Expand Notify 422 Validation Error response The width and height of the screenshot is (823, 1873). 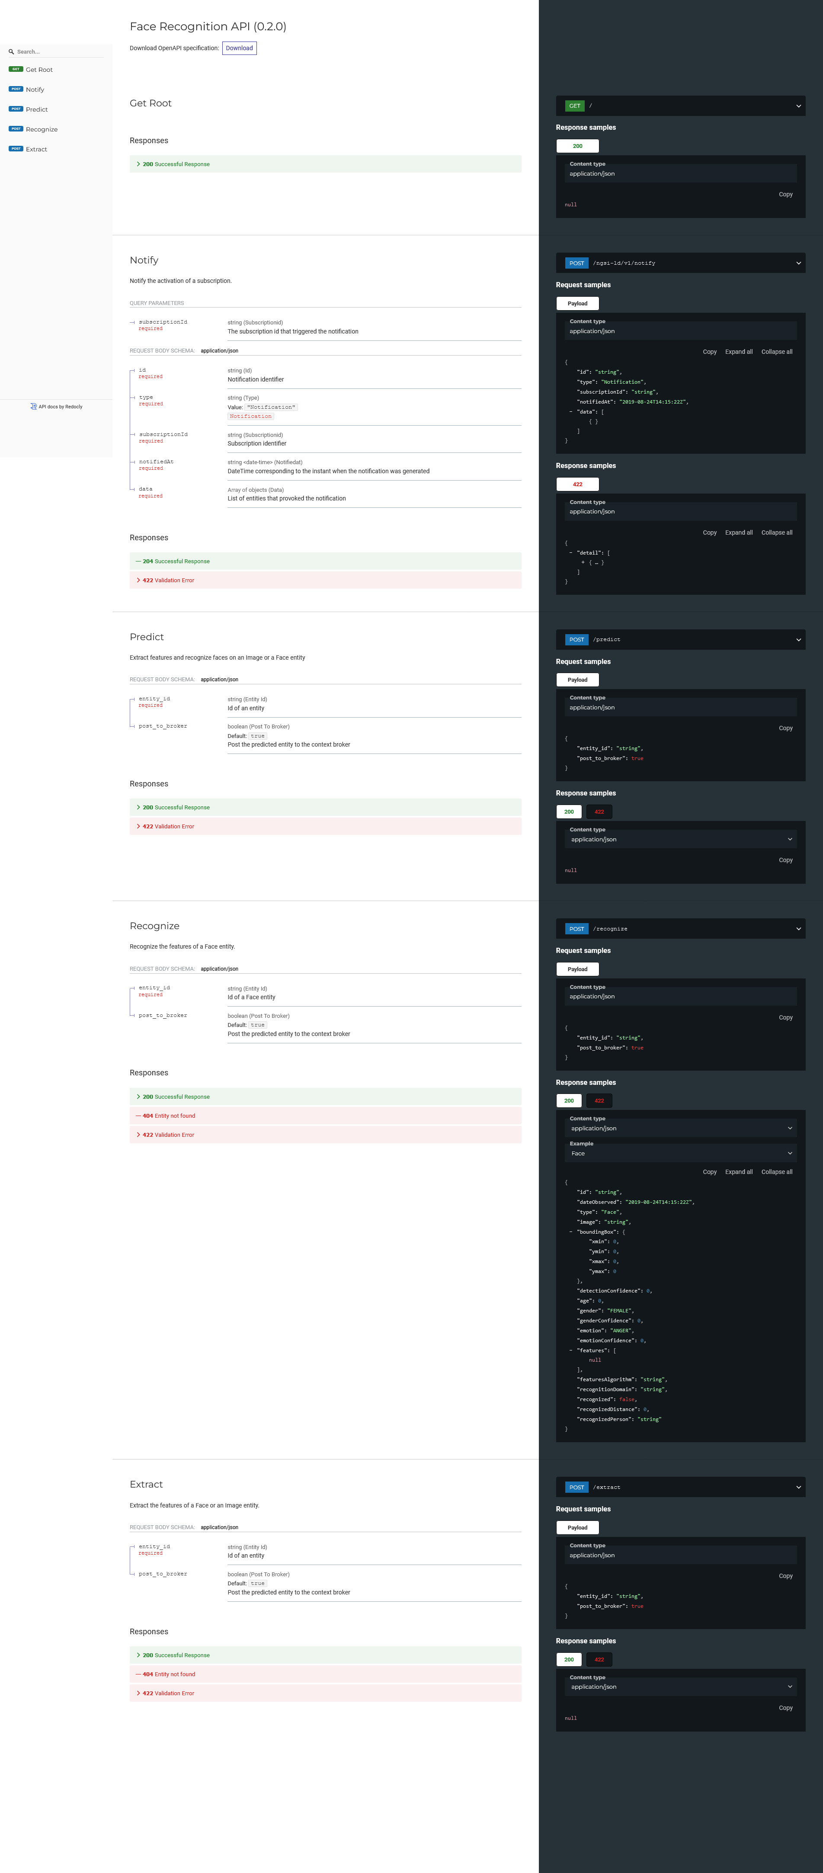point(325,580)
